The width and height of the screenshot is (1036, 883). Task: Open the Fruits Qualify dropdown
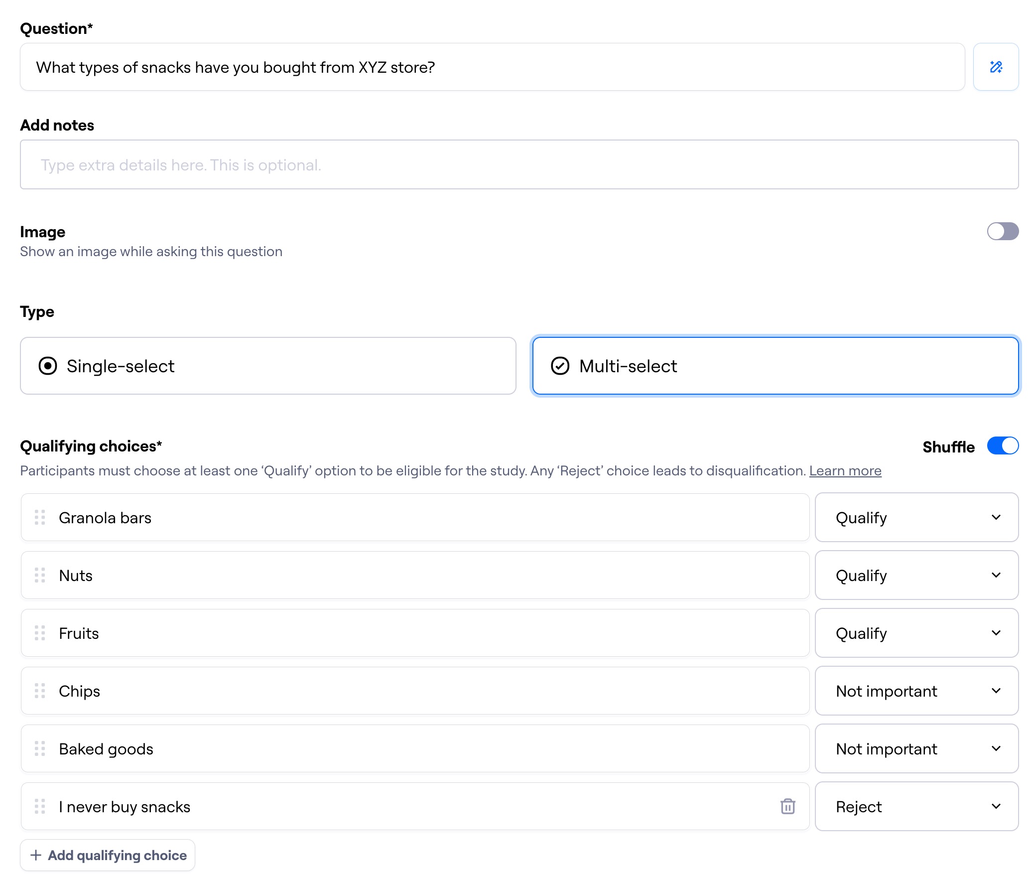click(916, 632)
